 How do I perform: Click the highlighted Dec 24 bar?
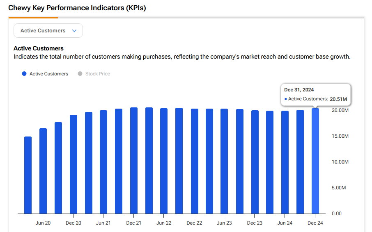(x=315, y=161)
